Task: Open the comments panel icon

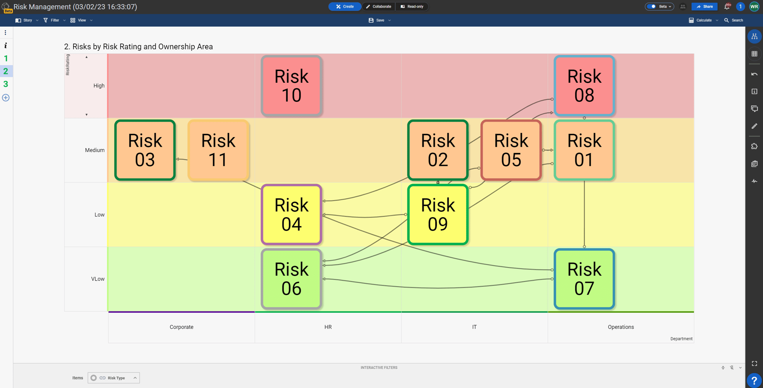Action: coord(754,109)
